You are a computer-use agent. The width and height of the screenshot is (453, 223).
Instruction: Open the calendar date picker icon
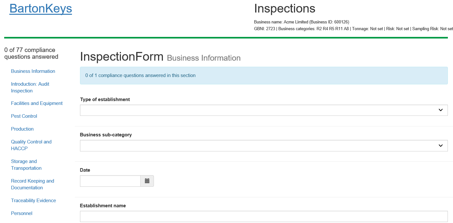147,181
